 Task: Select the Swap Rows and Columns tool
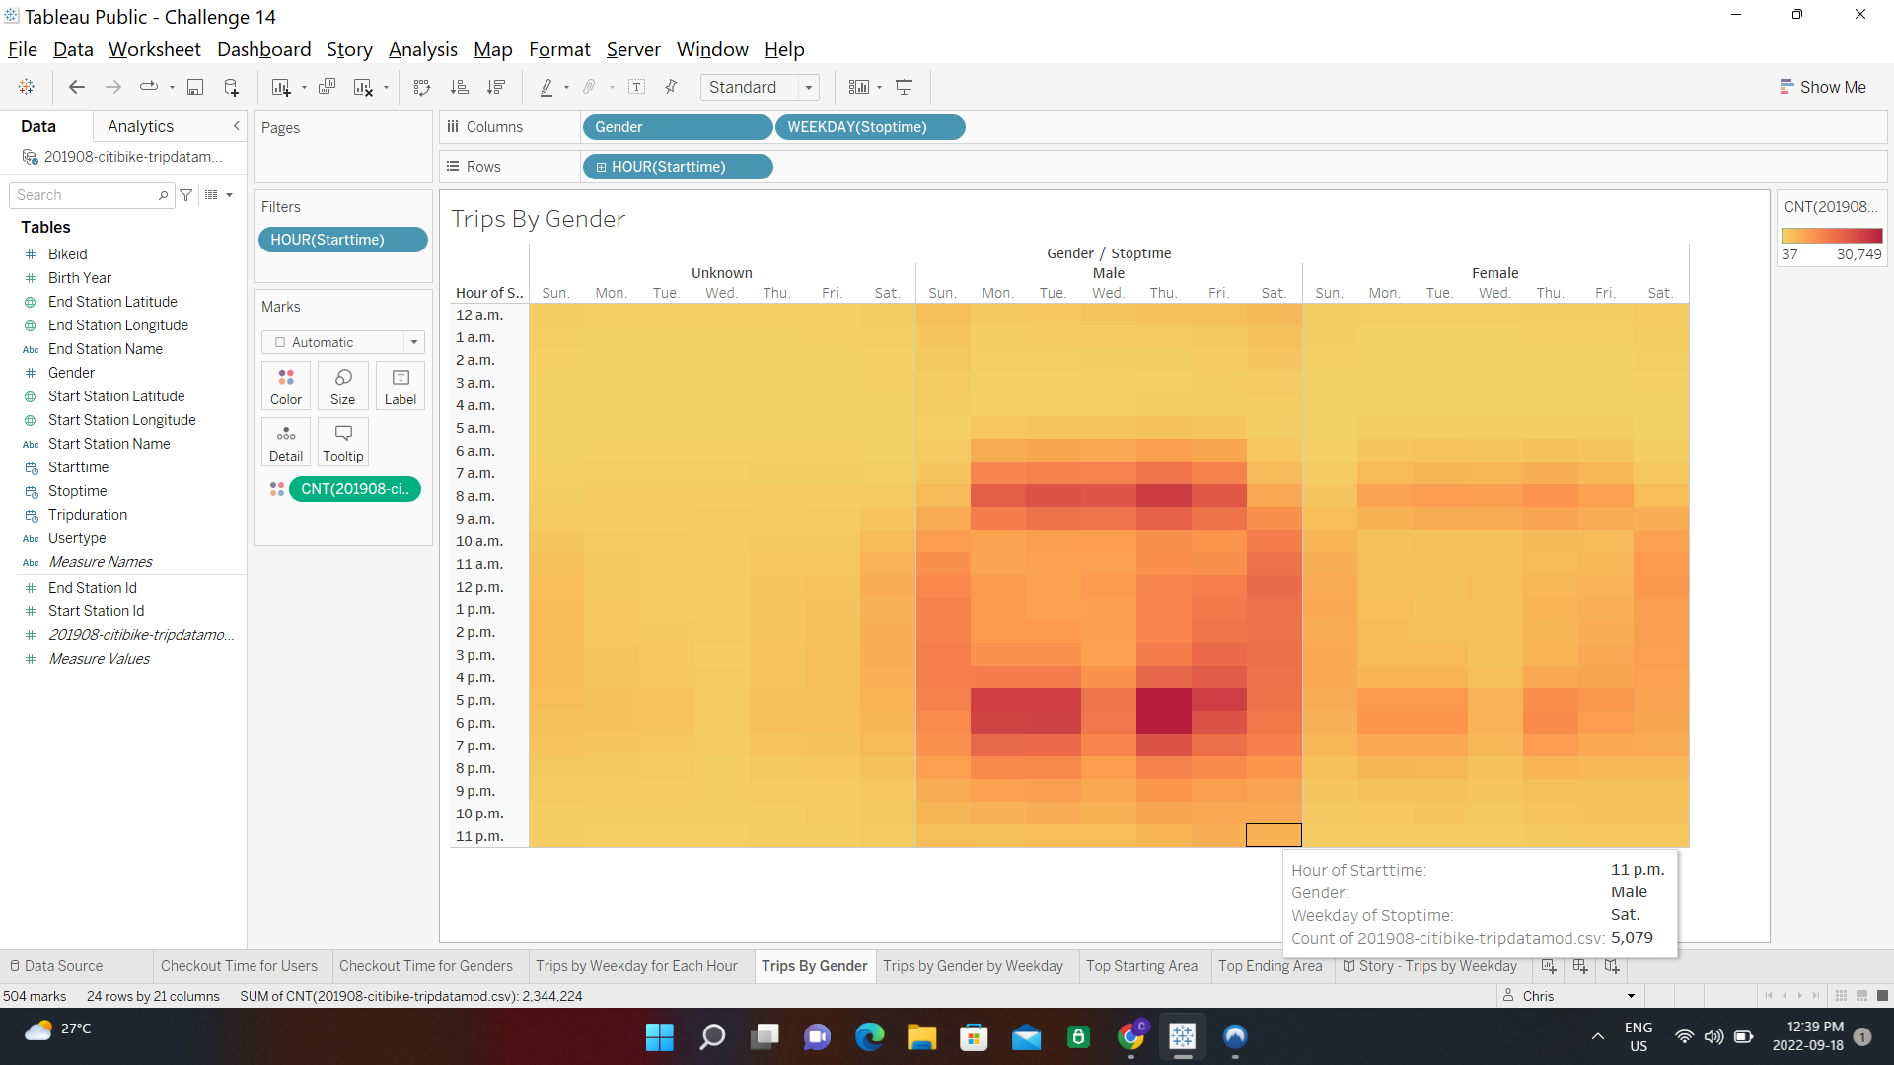(421, 87)
